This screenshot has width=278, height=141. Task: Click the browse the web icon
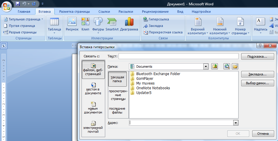click(227, 67)
